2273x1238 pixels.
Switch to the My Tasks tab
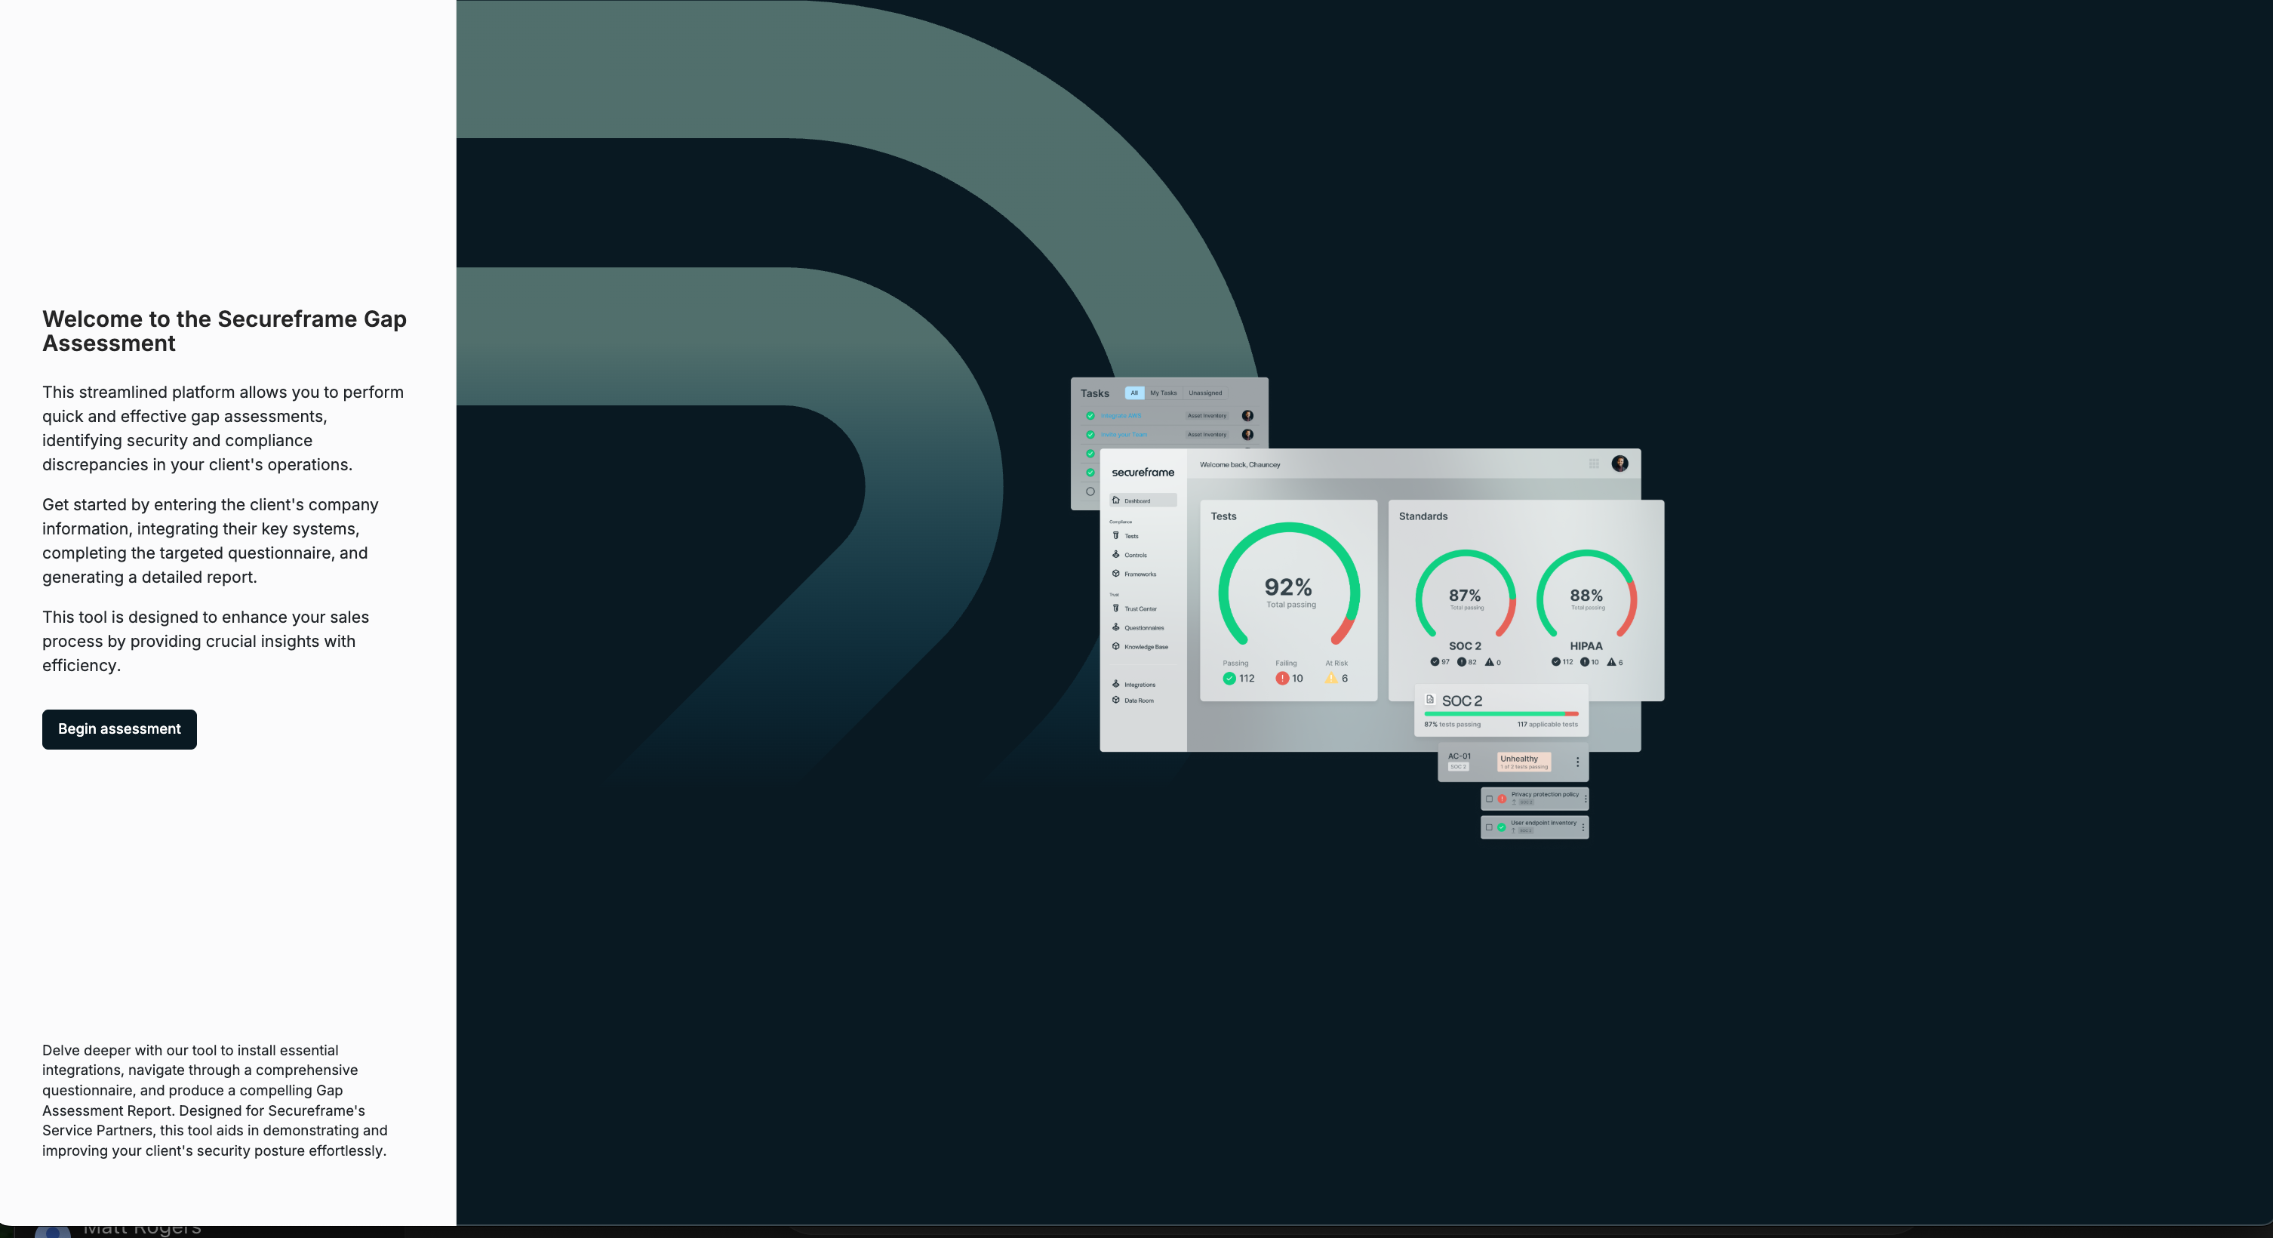(1163, 393)
